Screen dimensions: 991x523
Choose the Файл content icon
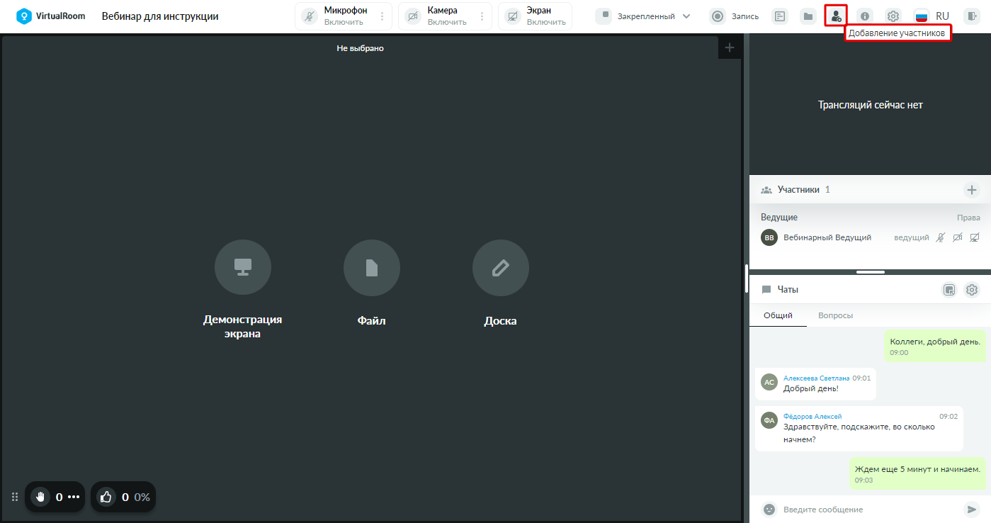372,268
